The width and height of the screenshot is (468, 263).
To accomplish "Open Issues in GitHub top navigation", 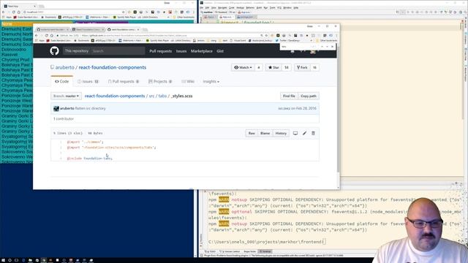I will [x=181, y=51].
